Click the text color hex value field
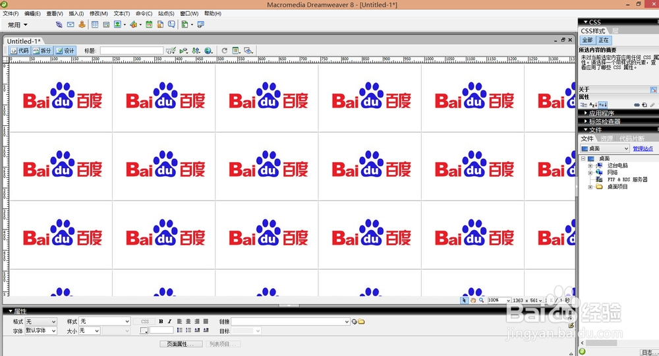The image size is (659, 356). pyautogui.click(x=161, y=331)
